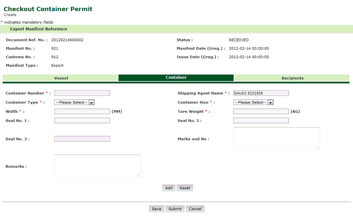Select the Seal No. 1 field
Viewport: 353px width, 218px height.
click(82, 121)
